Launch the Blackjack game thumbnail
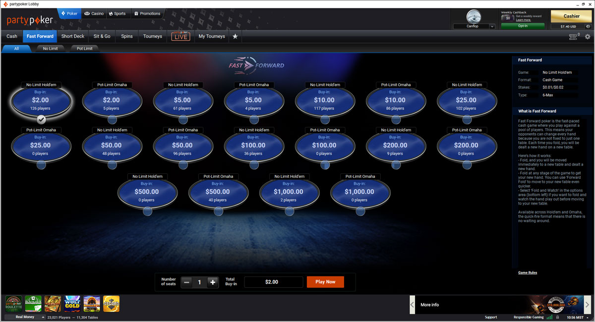595x322 pixels. click(x=33, y=303)
